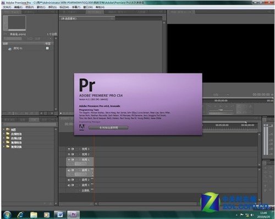Image resolution: width=275 pixels, height=219 pixels.
Task: Select the 序列 01 sequence icon in Project panel
Action: click(10, 48)
